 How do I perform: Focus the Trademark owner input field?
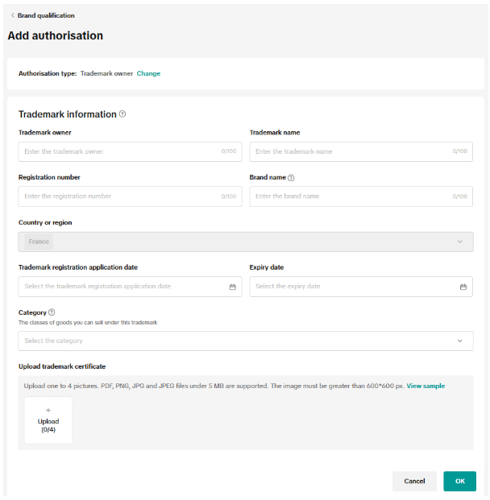click(x=130, y=151)
